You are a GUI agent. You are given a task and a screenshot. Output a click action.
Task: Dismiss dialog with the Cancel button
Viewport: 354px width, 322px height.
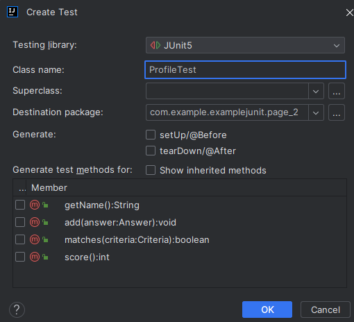click(x=326, y=310)
